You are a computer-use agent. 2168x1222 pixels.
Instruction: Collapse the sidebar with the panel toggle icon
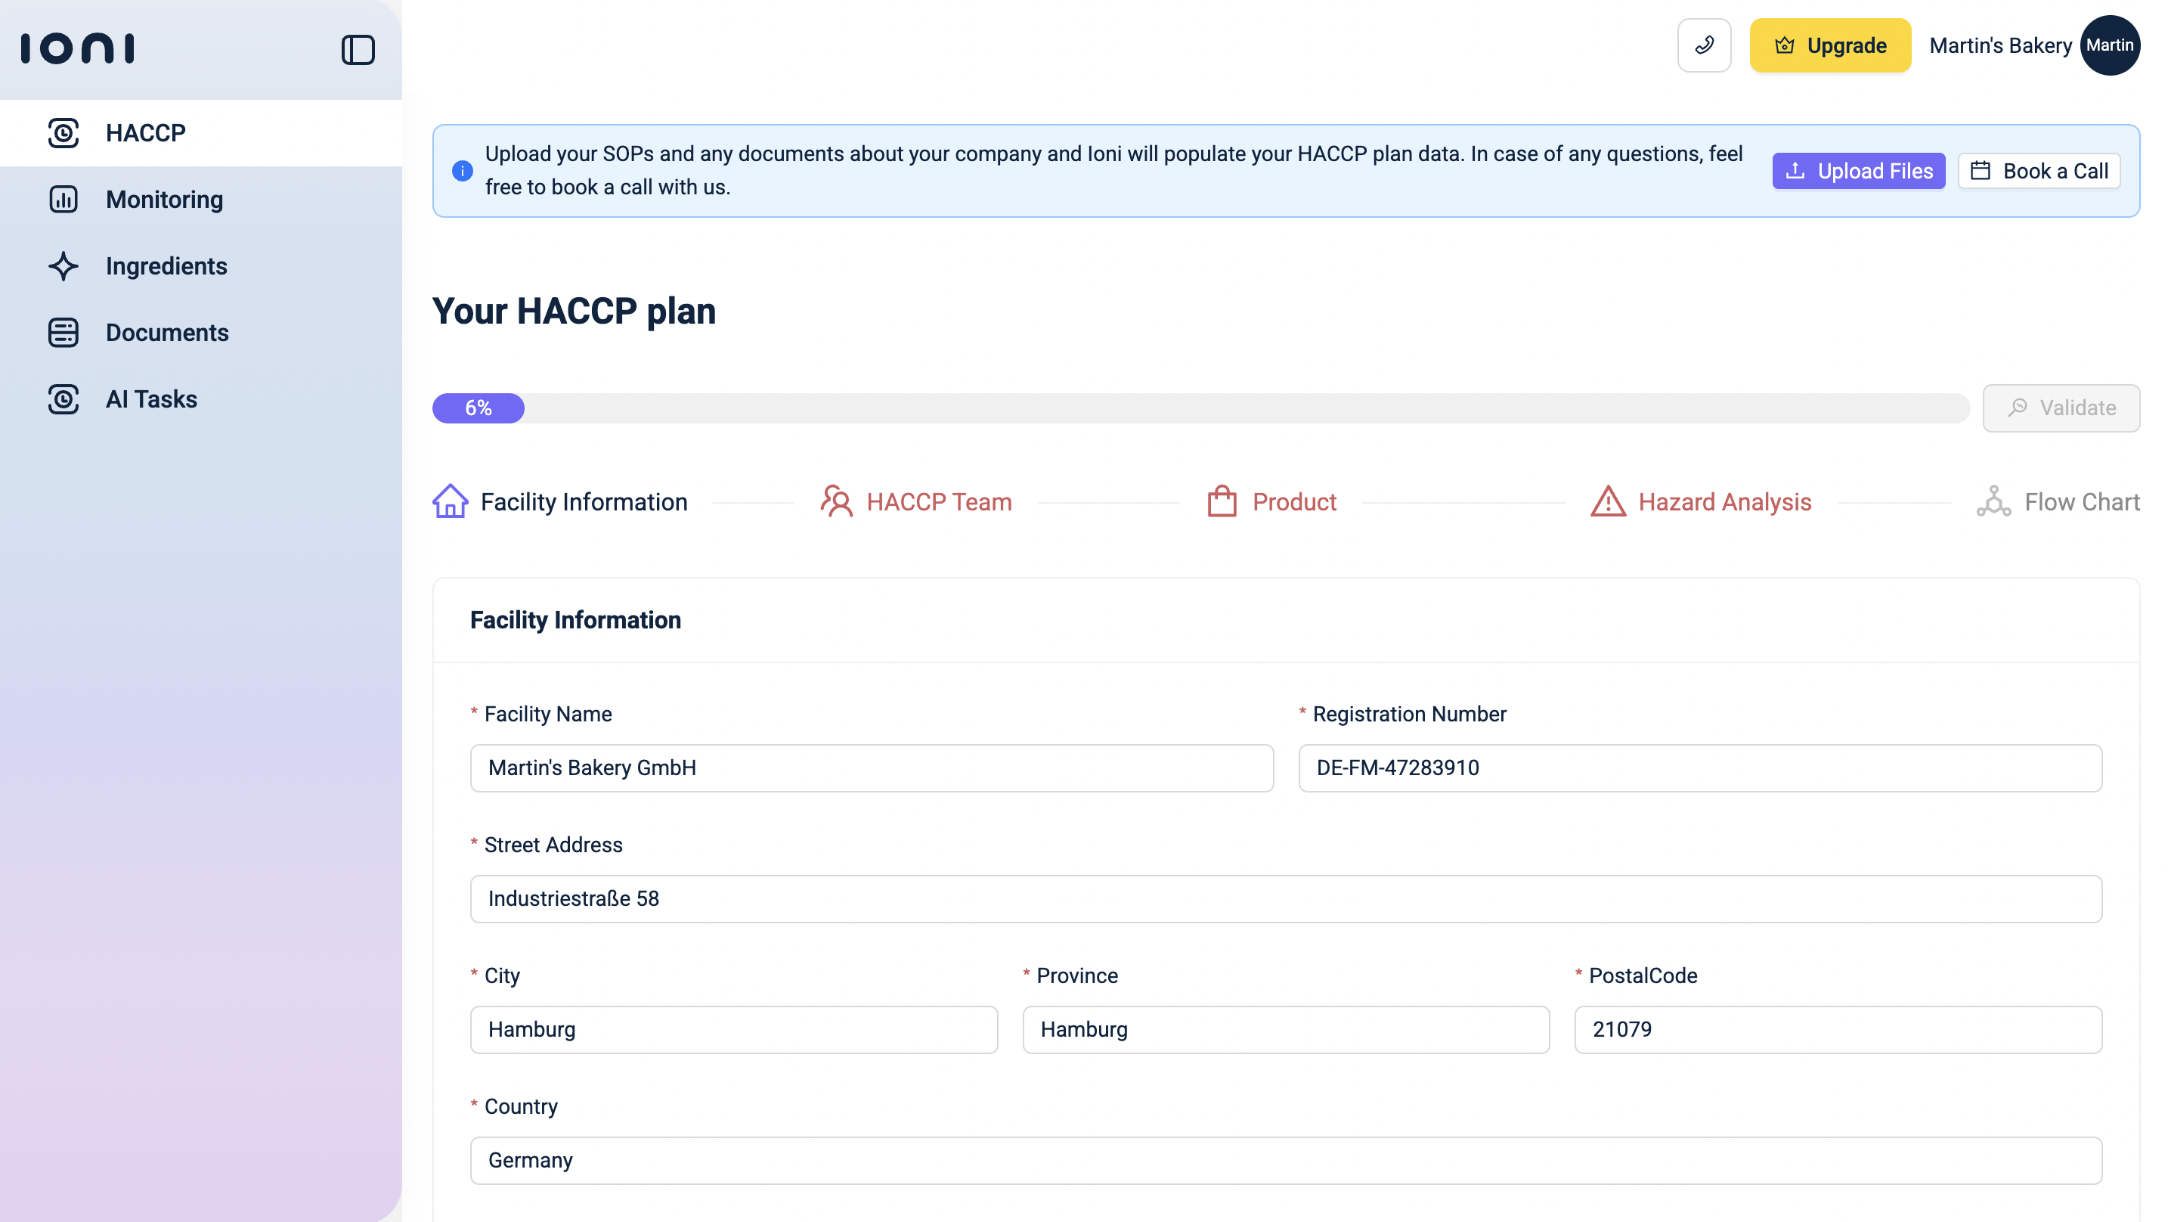tap(358, 50)
